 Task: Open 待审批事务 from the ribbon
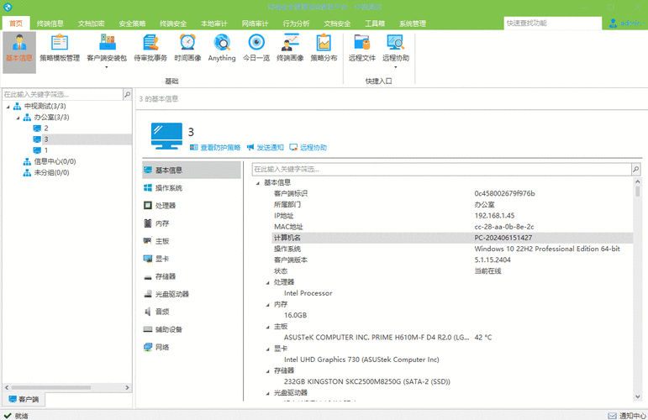point(150,49)
